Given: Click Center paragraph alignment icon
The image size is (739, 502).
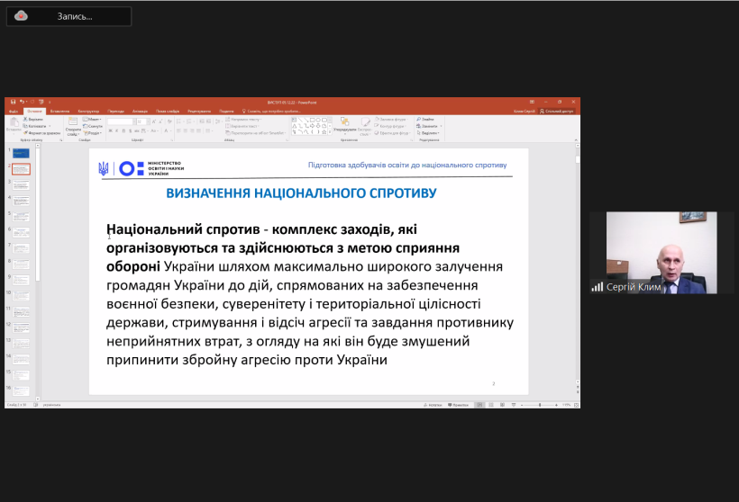Looking at the screenshot, I should [186, 130].
